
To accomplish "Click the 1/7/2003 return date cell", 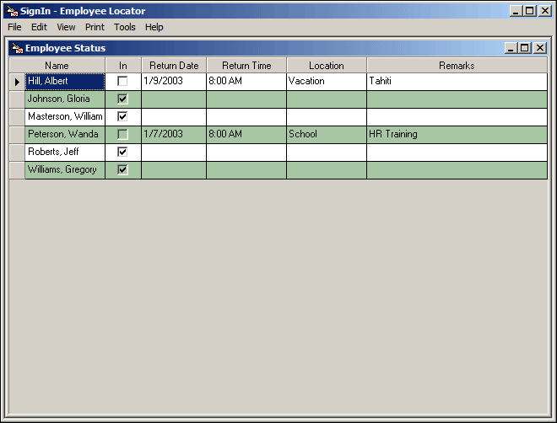I will [x=174, y=135].
